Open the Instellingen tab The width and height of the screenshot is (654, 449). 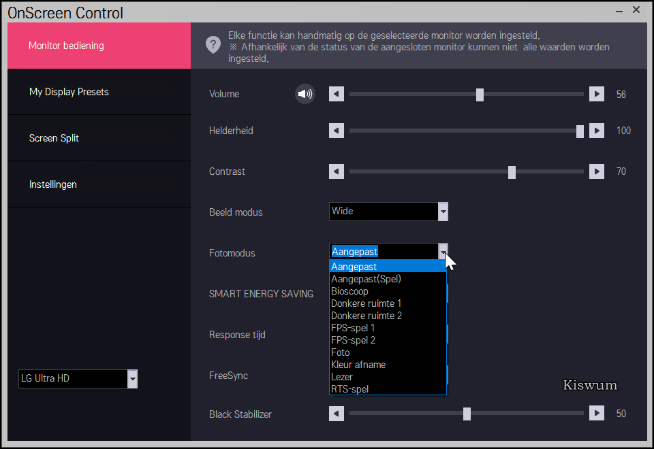[99, 184]
